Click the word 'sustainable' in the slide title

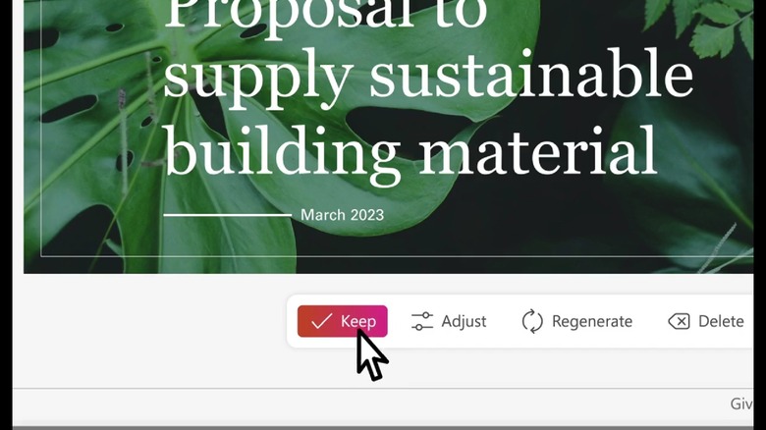531,75
